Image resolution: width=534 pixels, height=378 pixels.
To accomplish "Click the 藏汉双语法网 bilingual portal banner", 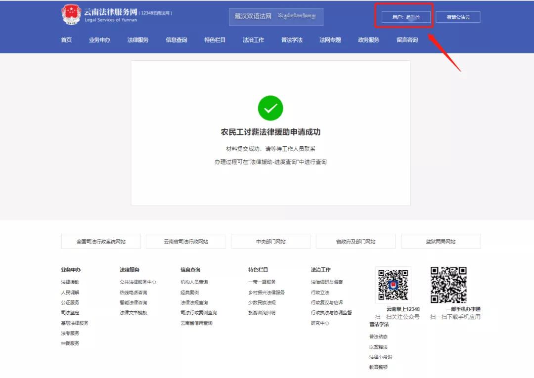I will coord(275,16).
